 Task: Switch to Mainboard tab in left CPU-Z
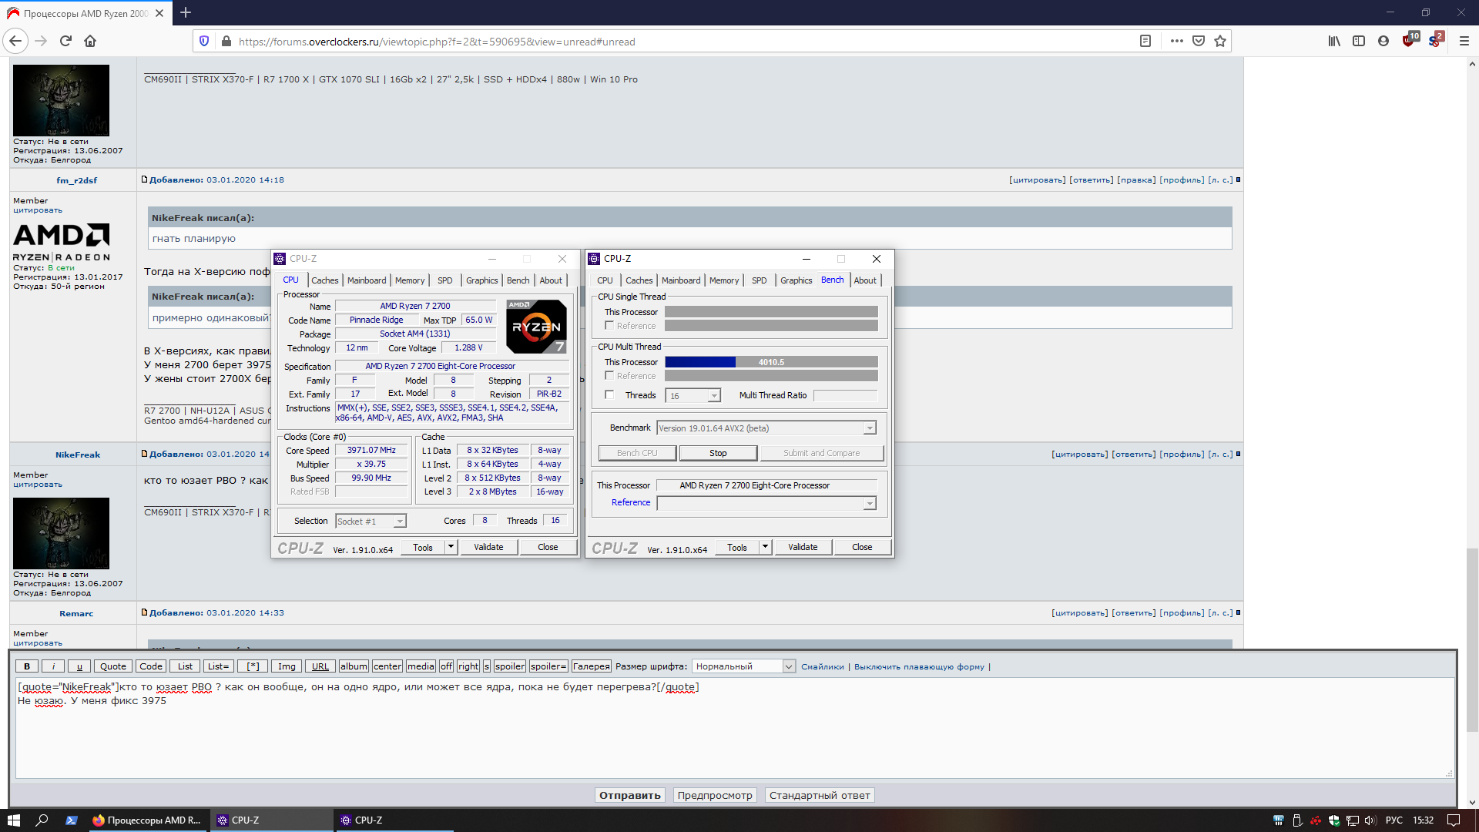coord(367,280)
